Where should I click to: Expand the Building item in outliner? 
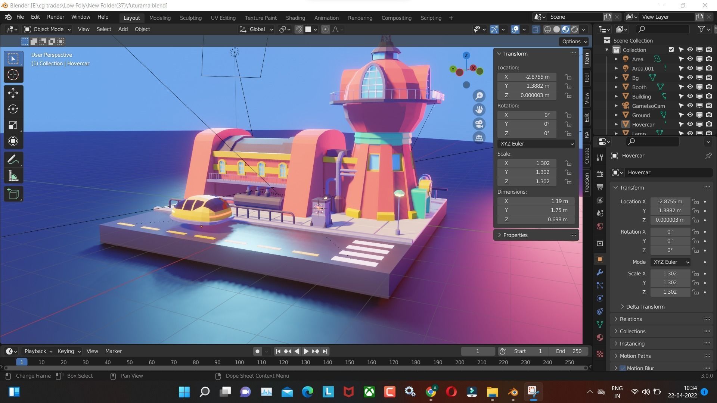tap(616, 97)
